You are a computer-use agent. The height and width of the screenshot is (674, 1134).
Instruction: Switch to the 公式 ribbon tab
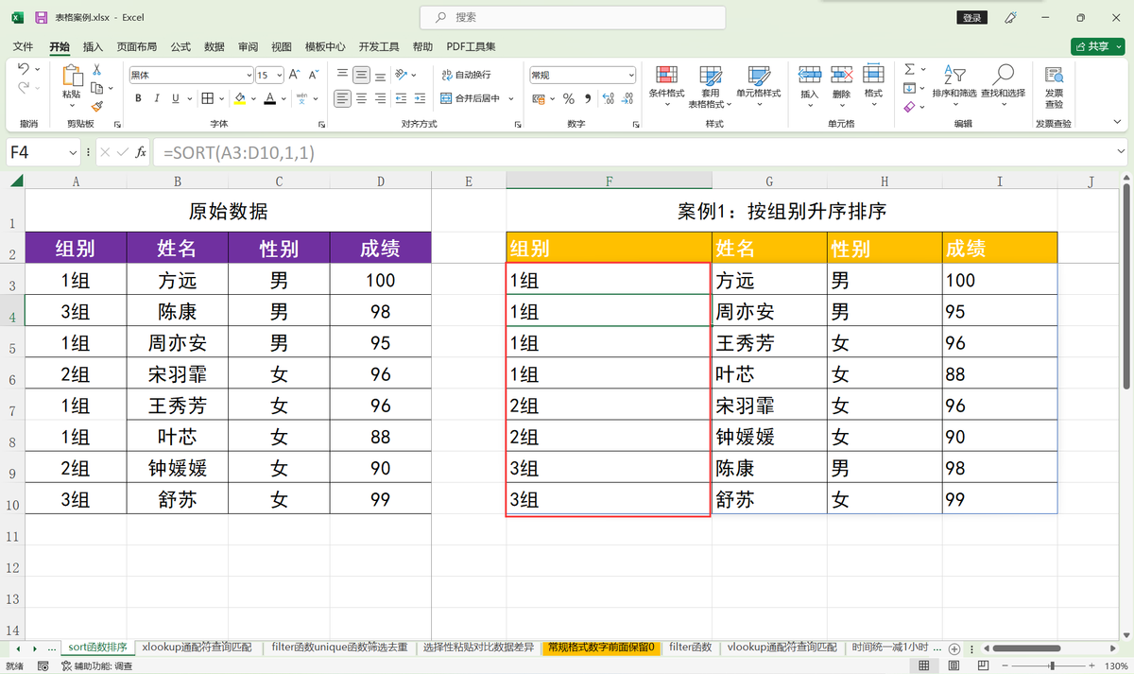pos(180,46)
